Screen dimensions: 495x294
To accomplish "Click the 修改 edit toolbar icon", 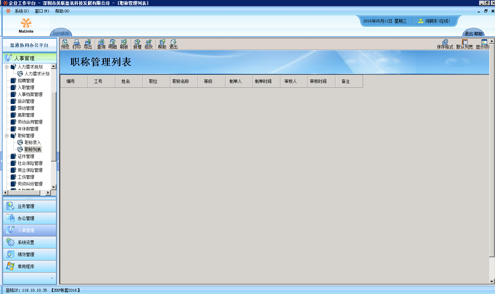I will [149, 44].
